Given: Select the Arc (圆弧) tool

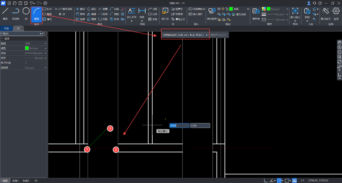Looking at the screenshot, I should [37, 14].
